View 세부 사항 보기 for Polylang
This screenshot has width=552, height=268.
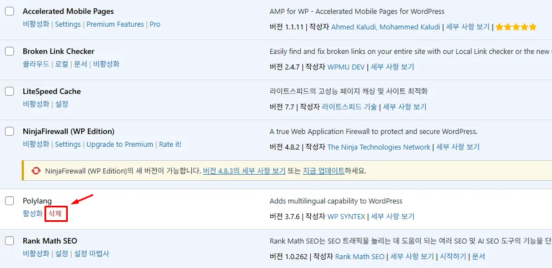click(x=392, y=217)
